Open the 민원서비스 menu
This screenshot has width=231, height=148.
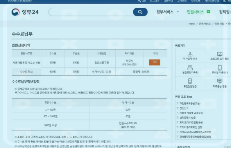coord(195,12)
